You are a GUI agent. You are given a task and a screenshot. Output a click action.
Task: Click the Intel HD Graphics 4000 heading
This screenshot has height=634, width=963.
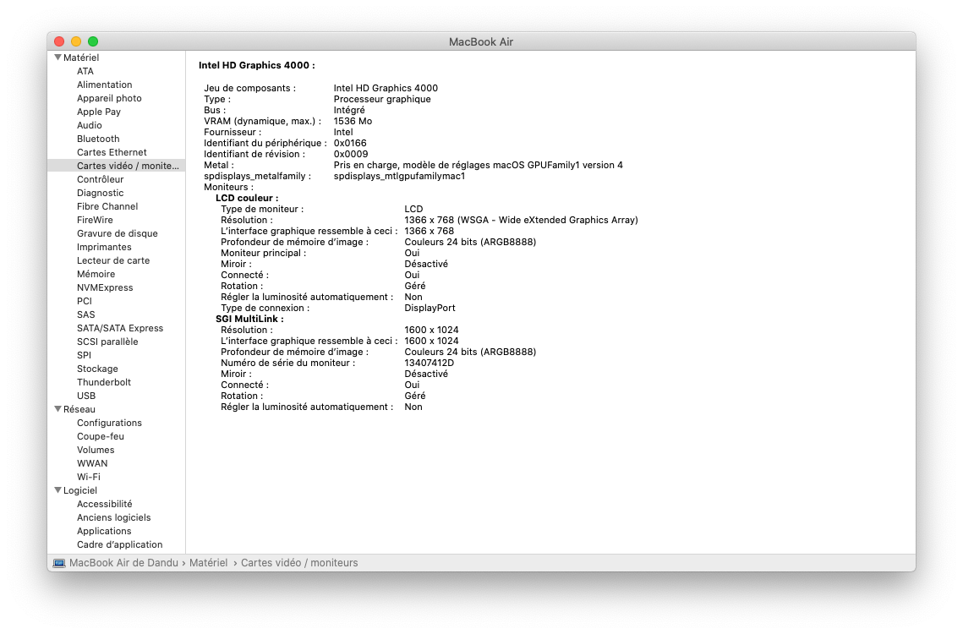257,65
